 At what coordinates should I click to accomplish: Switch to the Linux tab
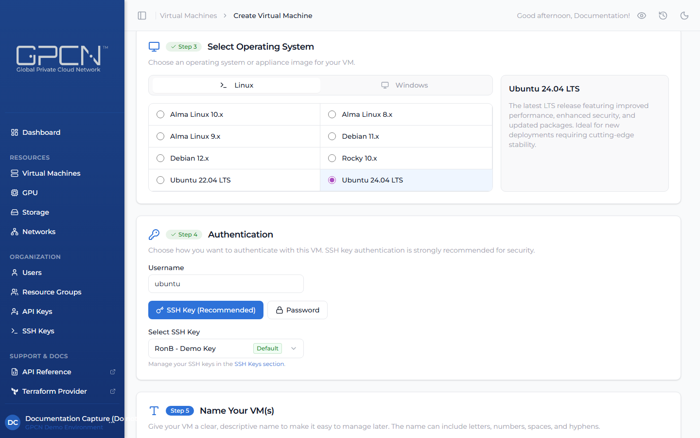click(x=236, y=85)
